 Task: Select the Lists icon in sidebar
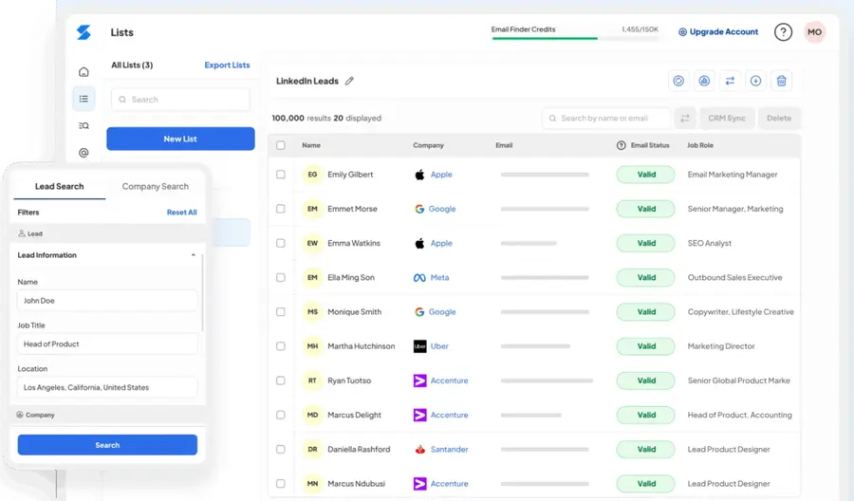tap(84, 99)
